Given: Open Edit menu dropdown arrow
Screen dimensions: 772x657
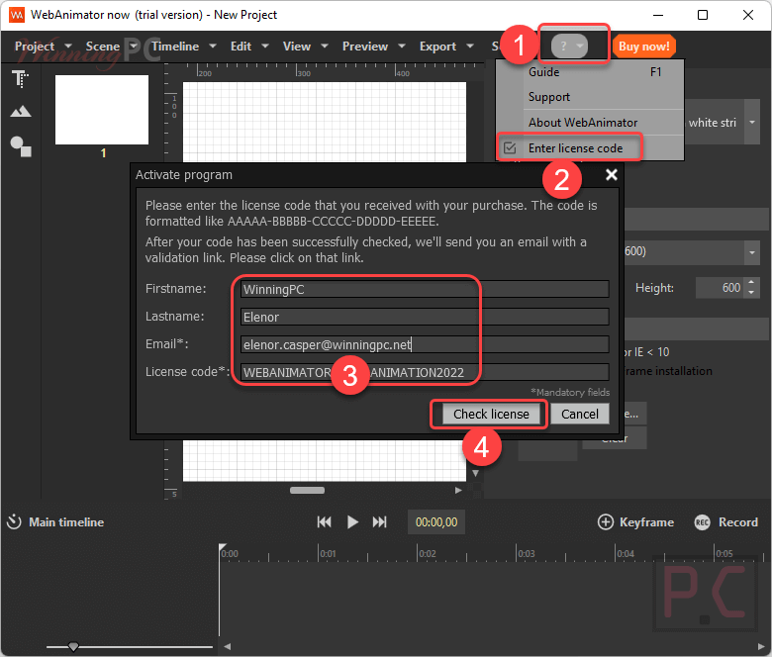Looking at the screenshot, I should (265, 47).
